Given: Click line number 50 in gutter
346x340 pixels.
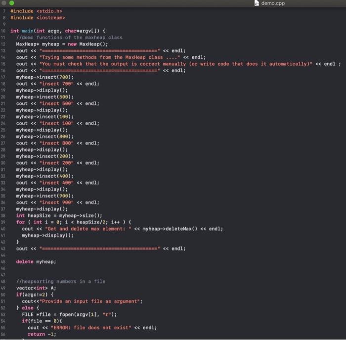Looking at the screenshot, I should pos(3,294).
